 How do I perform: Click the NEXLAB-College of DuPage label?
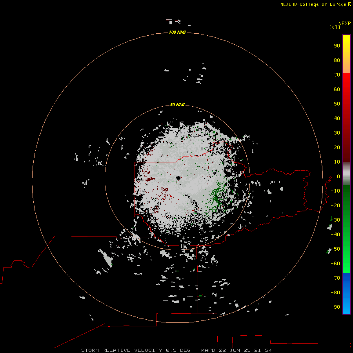pyautogui.click(x=313, y=4)
